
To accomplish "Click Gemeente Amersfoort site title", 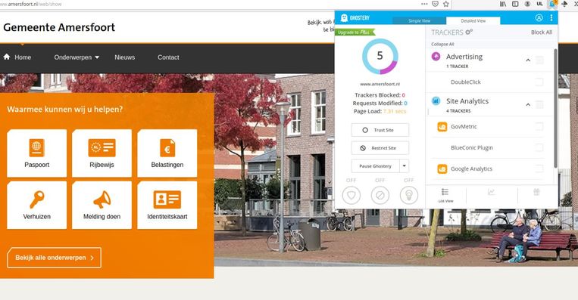I will [x=59, y=27].
